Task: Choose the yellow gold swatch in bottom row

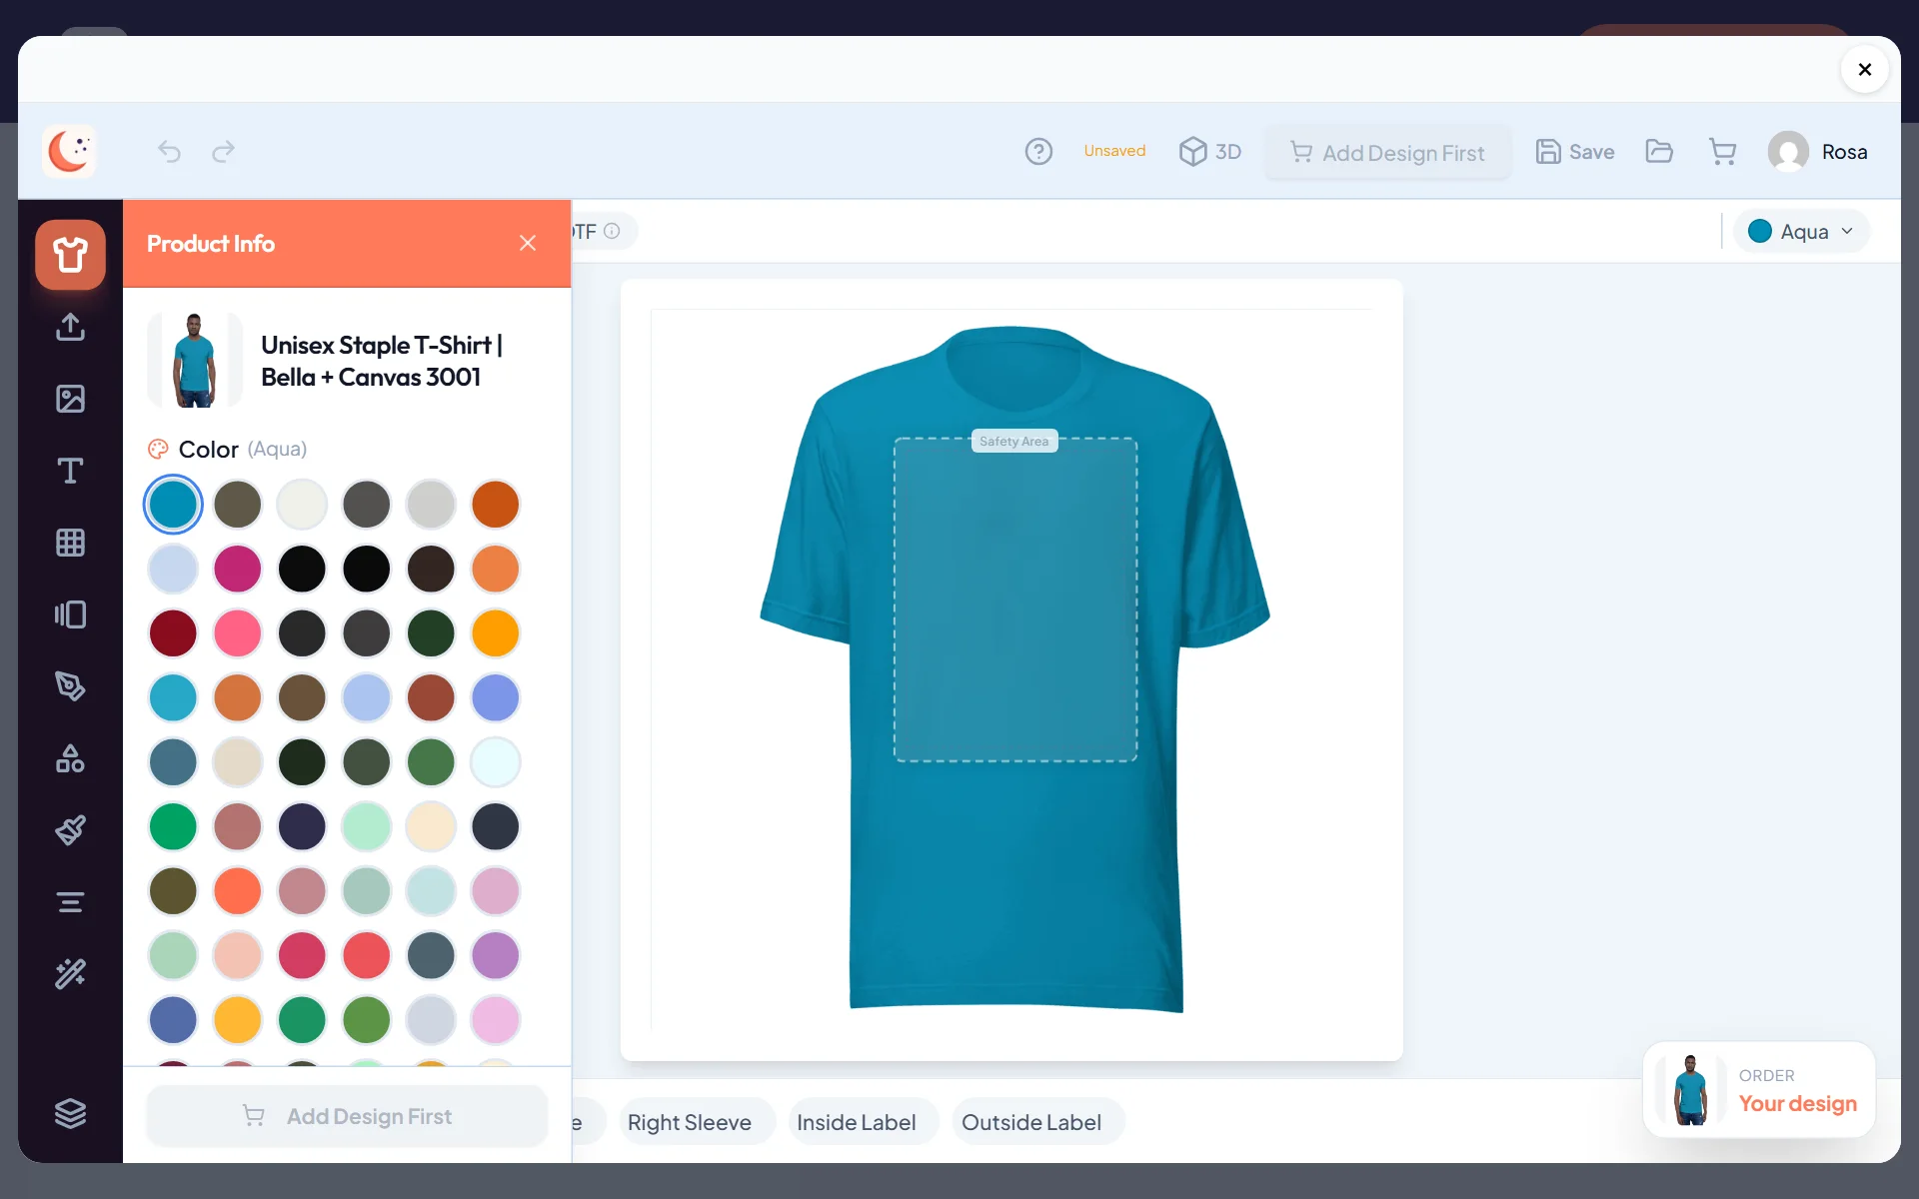Action: tap(238, 1020)
